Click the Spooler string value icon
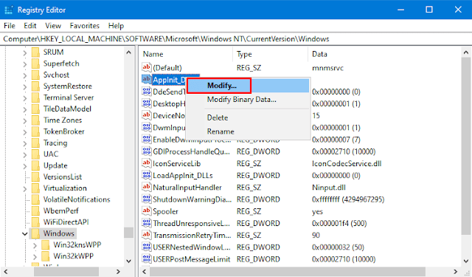The image size is (472, 277). pyautogui.click(x=147, y=211)
